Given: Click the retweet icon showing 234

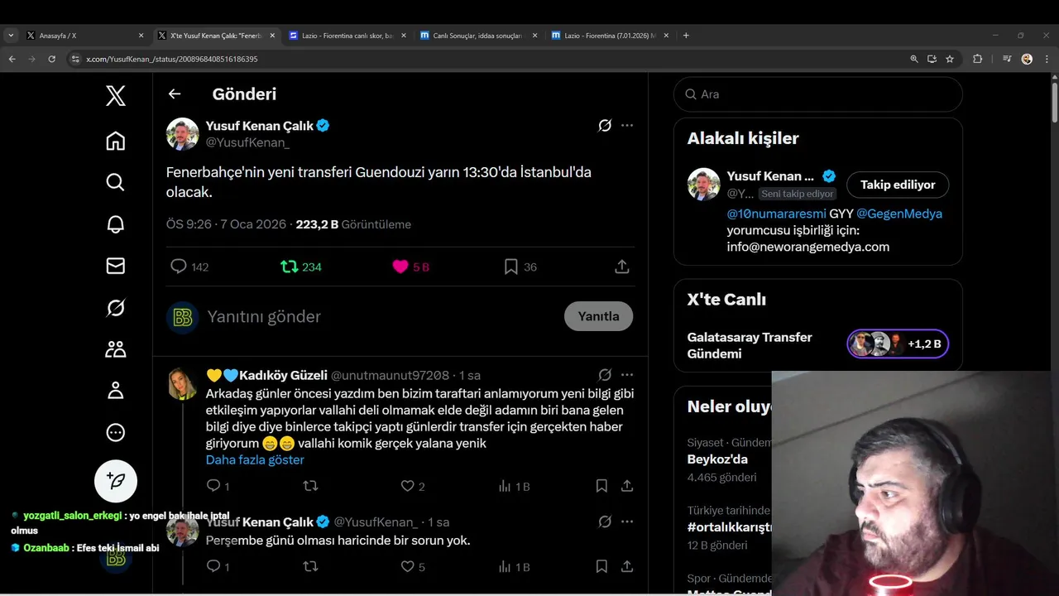Looking at the screenshot, I should click(290, 267).
